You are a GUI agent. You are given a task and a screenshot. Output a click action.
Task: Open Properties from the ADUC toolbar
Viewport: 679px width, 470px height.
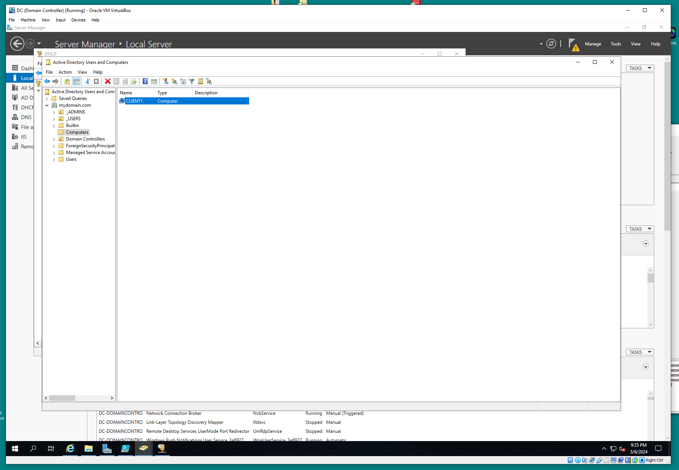pos(116,81)
